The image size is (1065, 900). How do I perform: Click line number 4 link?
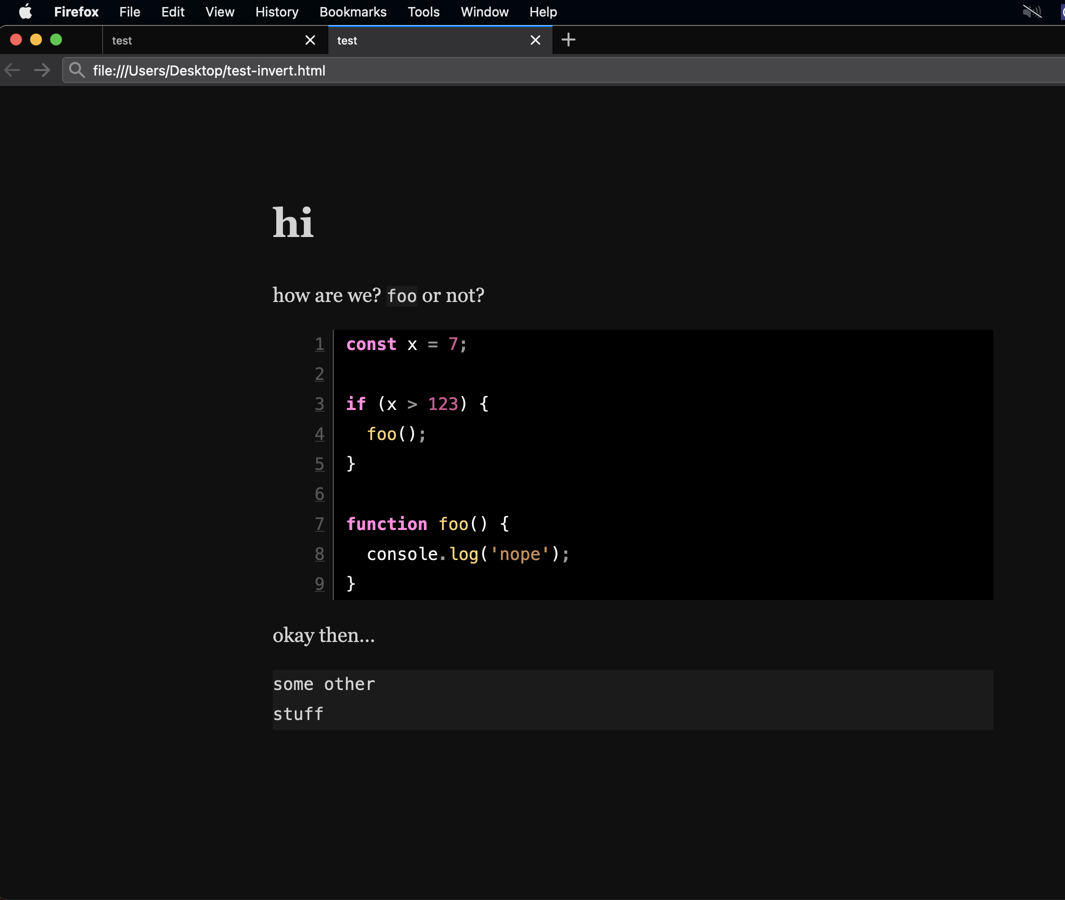click(320, 434)
